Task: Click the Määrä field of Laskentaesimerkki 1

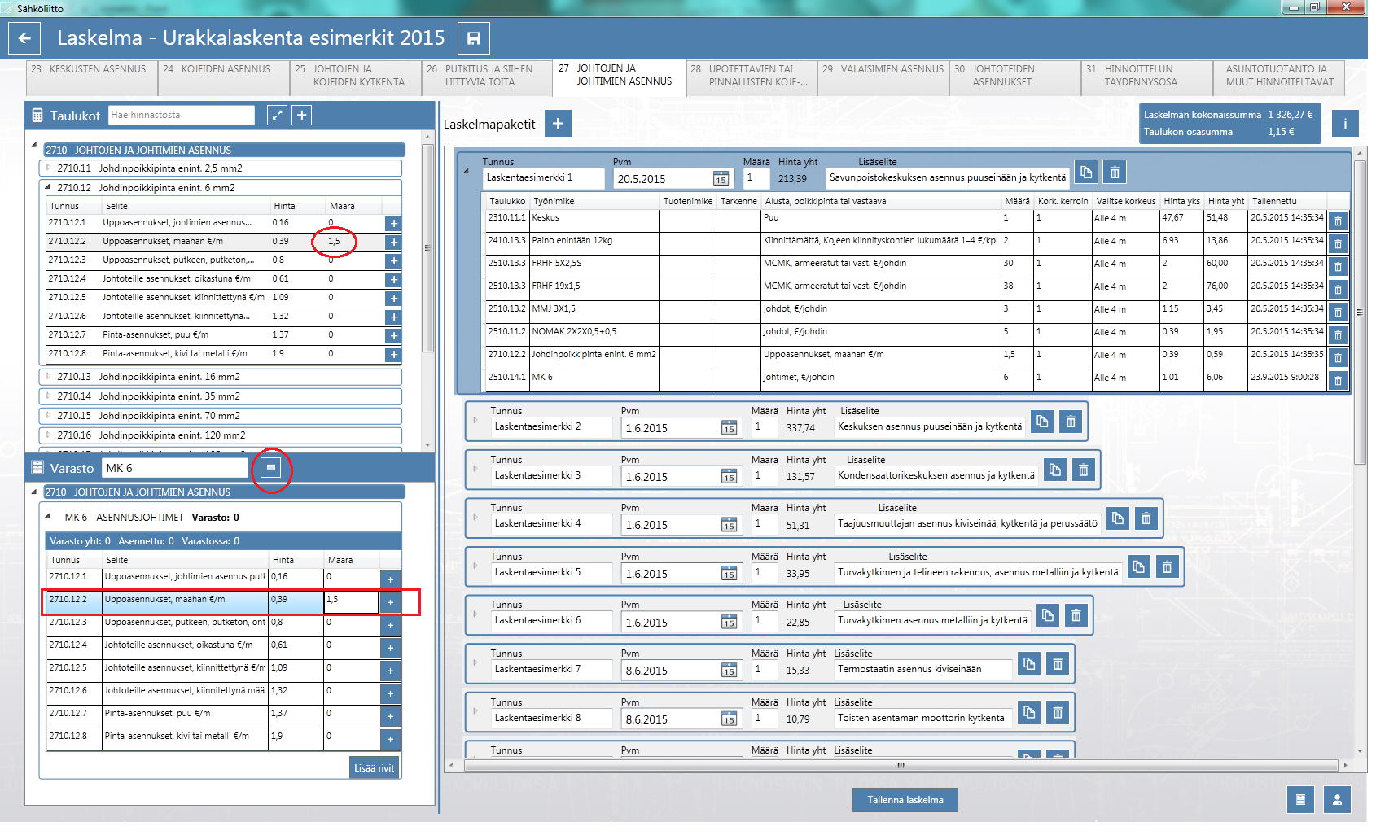Action: pyautogui.click(x=755, y=177)
